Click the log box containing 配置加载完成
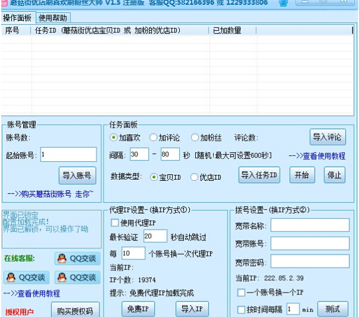The image size is (359, 317). pyautogui.click(x=52, y=230)
